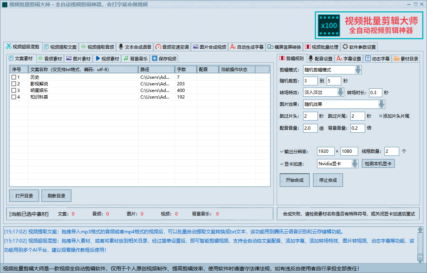
Task: Check the box for row 历史
Action: (14, 77)
